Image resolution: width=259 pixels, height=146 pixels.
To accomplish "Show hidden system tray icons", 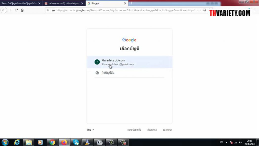I will 226,142.
